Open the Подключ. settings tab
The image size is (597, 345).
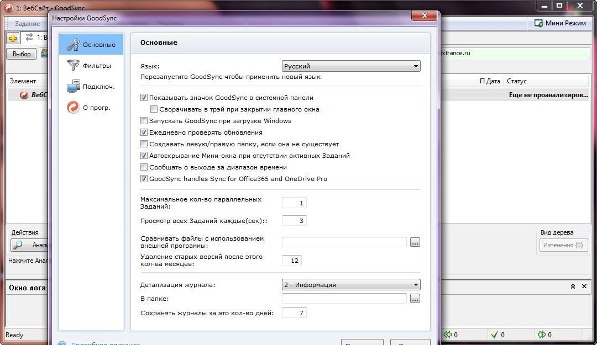[91, 86]
